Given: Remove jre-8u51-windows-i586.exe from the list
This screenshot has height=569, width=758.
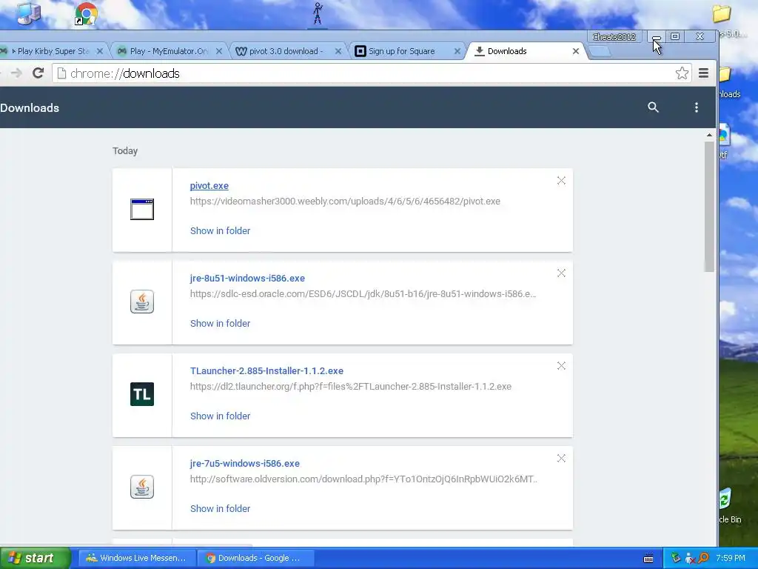Looking at the screenshot, I should pyautogui.click(x=561, y=273).
